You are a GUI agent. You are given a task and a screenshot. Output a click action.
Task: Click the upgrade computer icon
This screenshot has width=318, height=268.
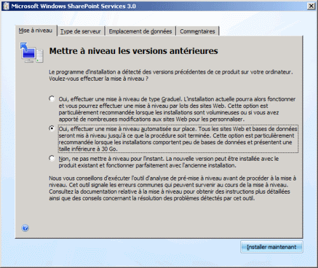(x=32, y=53)
